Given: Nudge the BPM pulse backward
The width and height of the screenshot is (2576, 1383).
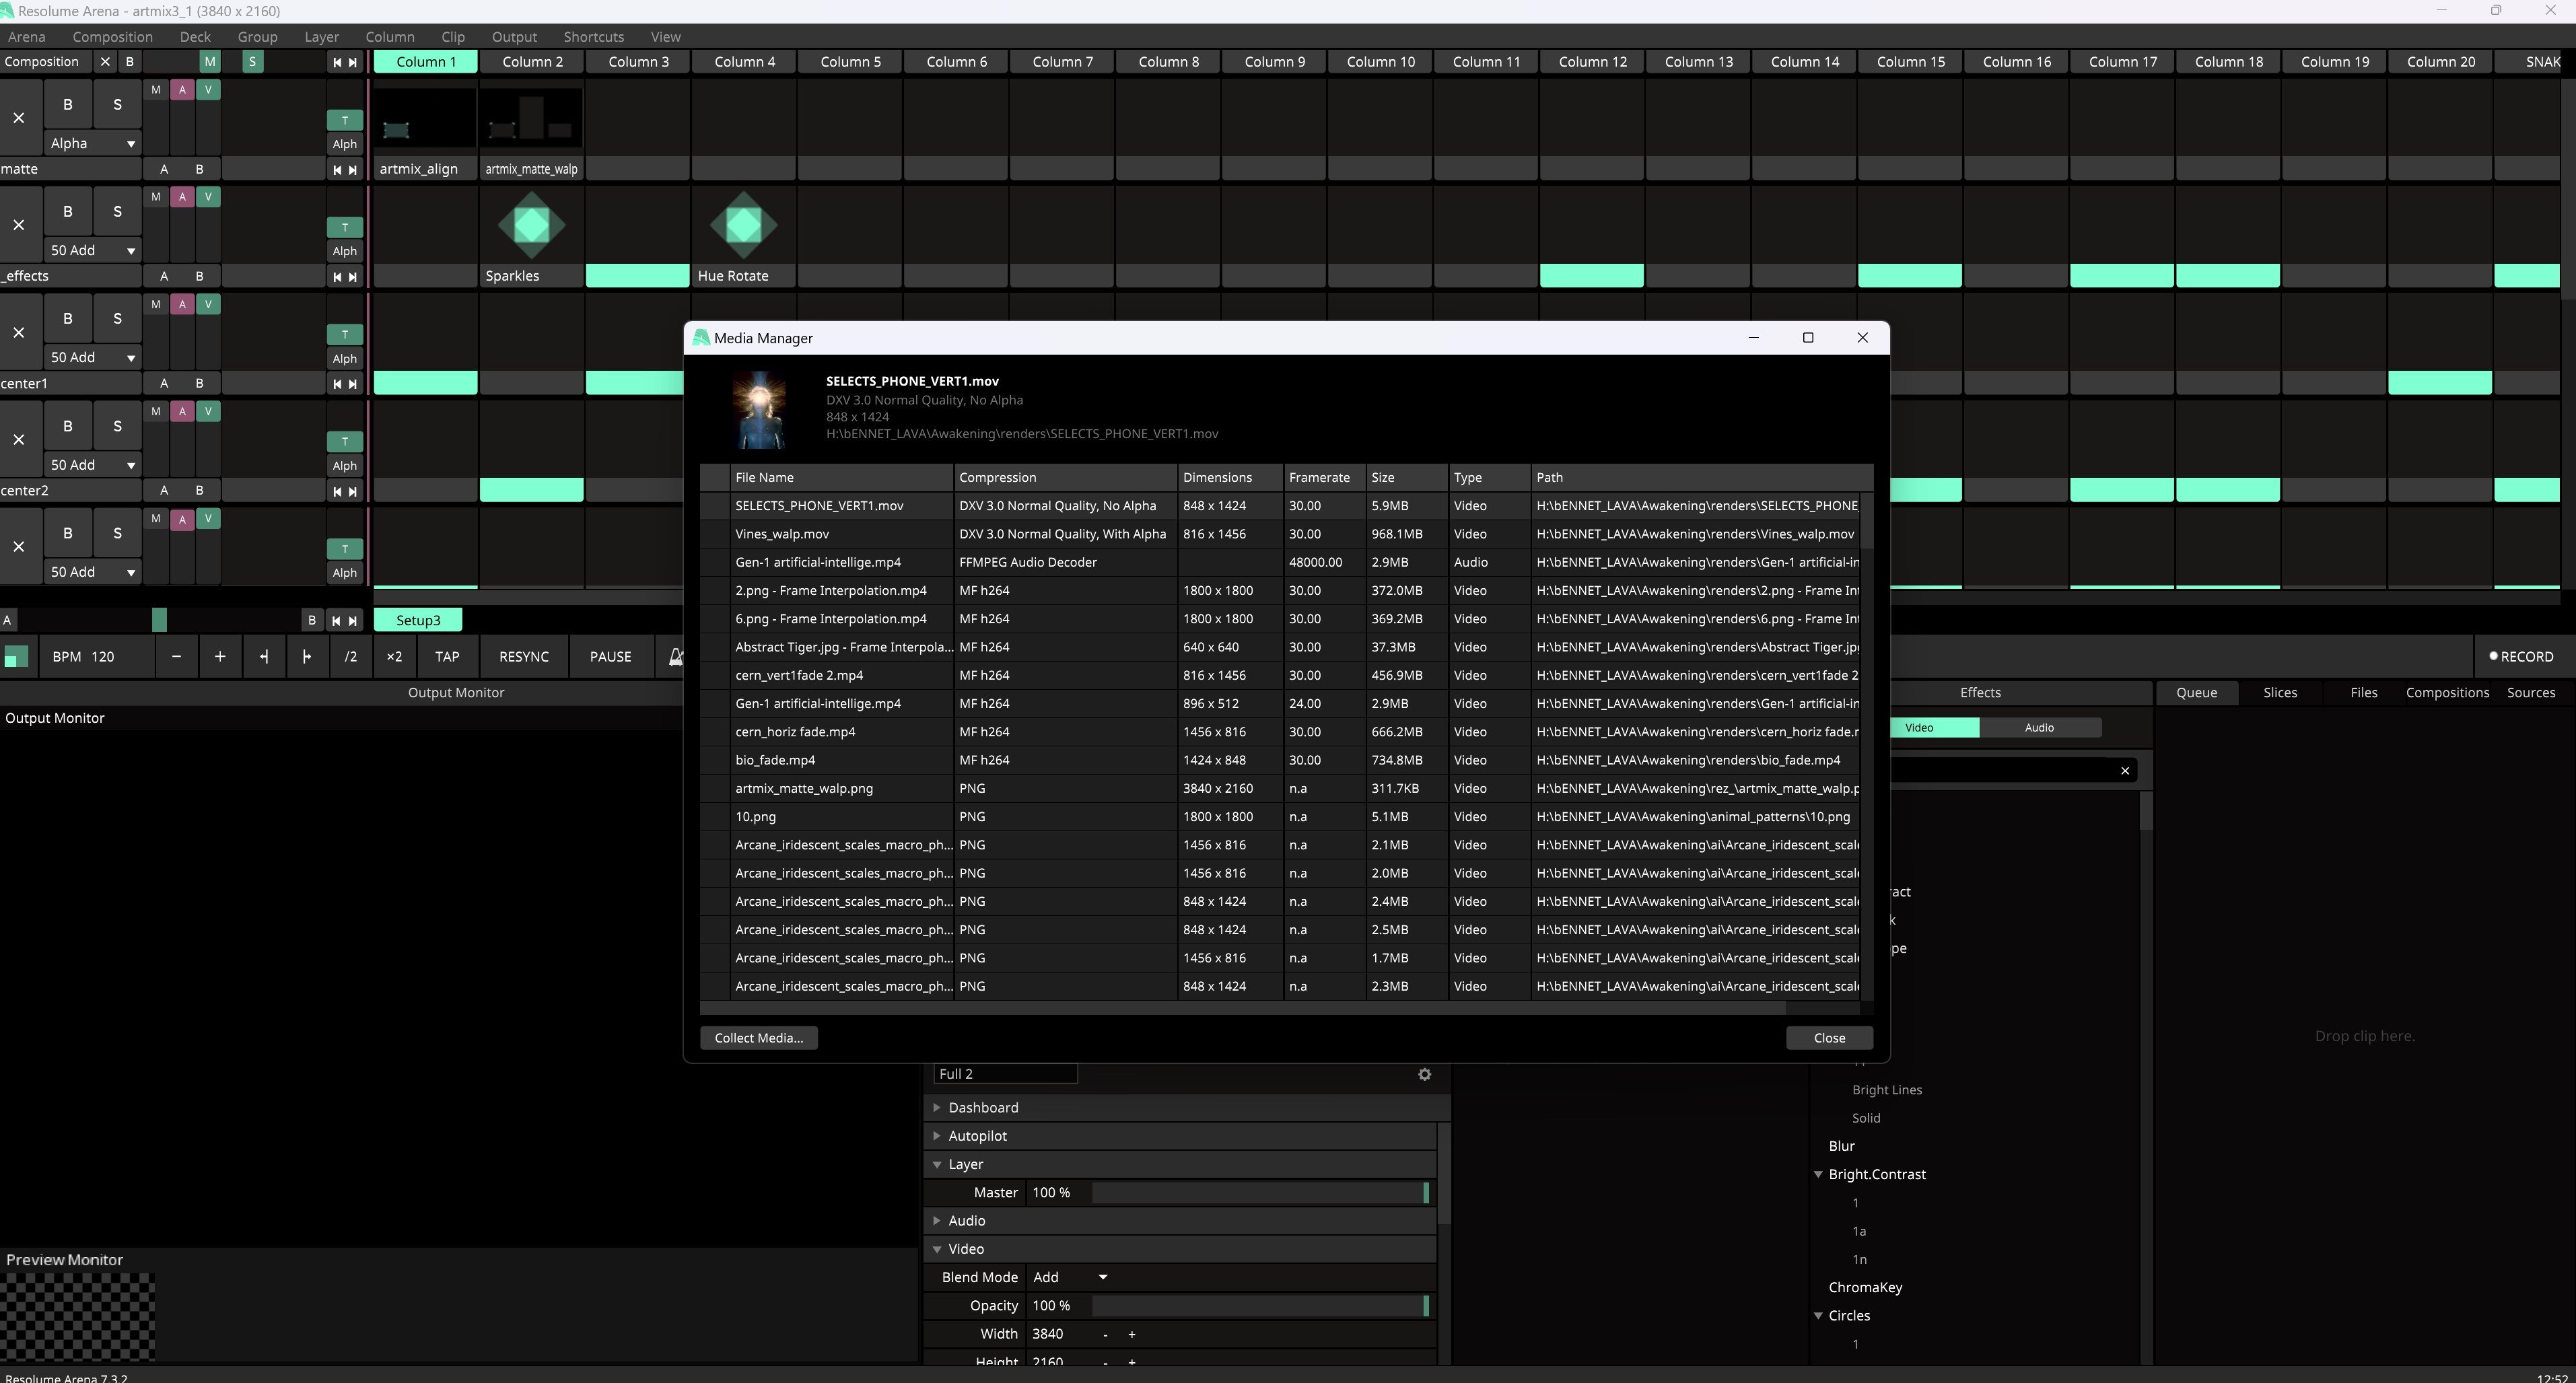Looking at the screenshot, I should (x=263, y=657).
